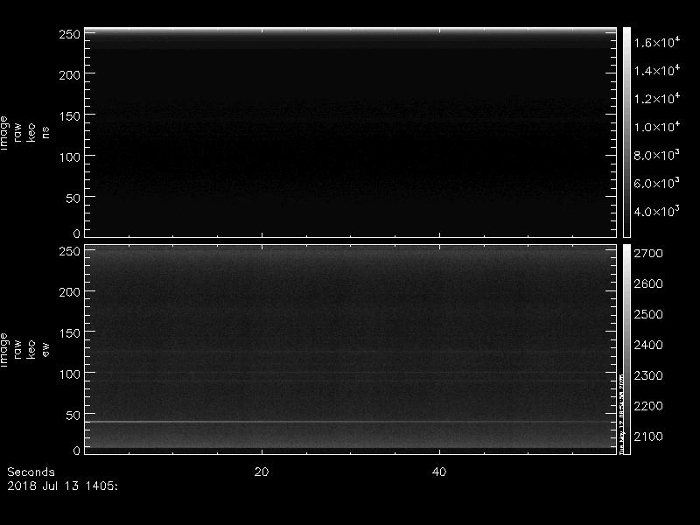Click the bright horizontal streak in ew panel
Viewport: 700px width, 525px height.
351,422
